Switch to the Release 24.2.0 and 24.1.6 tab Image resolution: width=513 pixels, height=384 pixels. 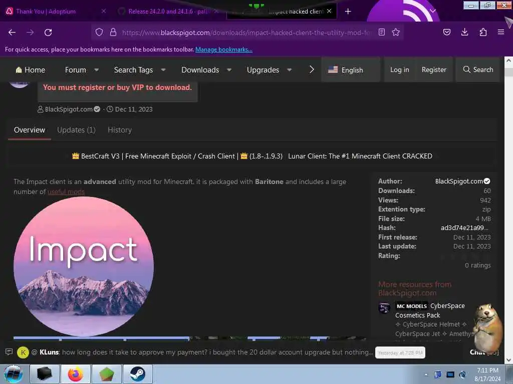pyautogui.click(x=167, y=11)
